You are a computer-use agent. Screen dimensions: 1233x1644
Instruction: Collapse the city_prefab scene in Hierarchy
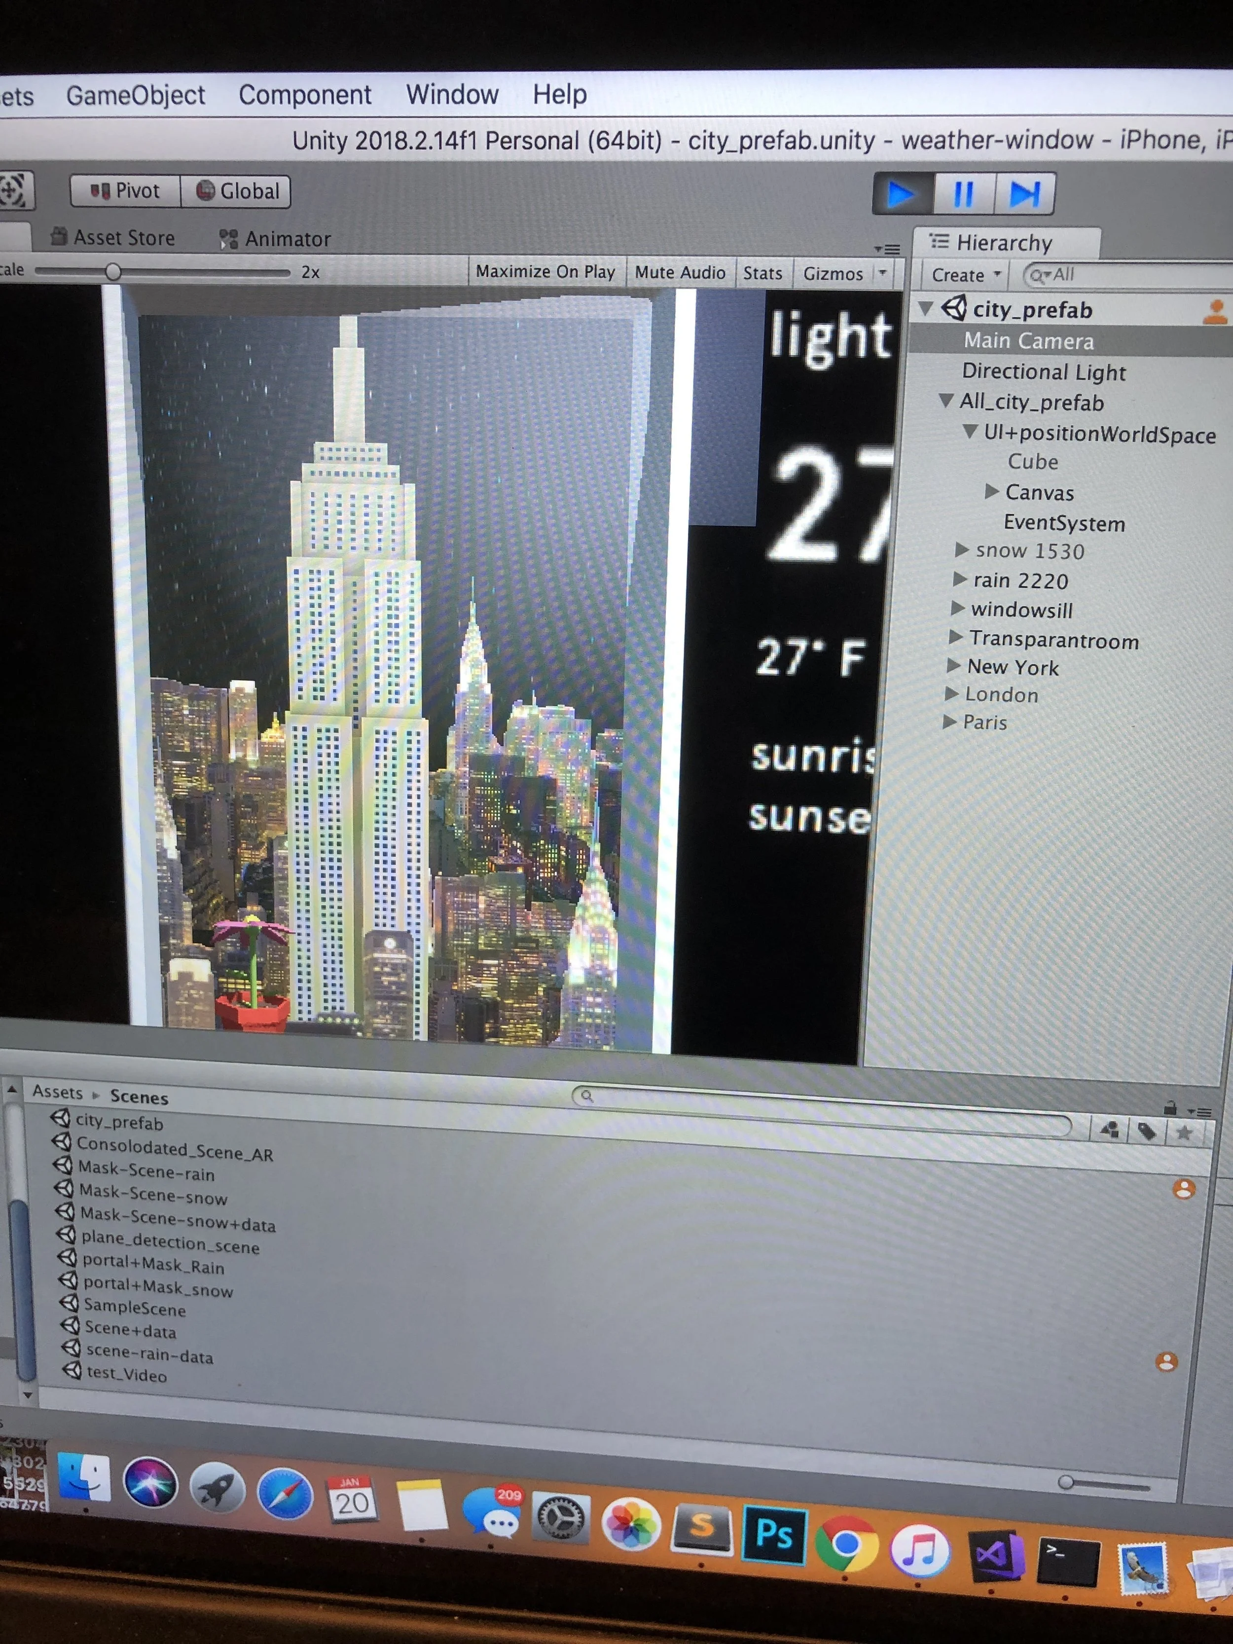click(926, 308)
